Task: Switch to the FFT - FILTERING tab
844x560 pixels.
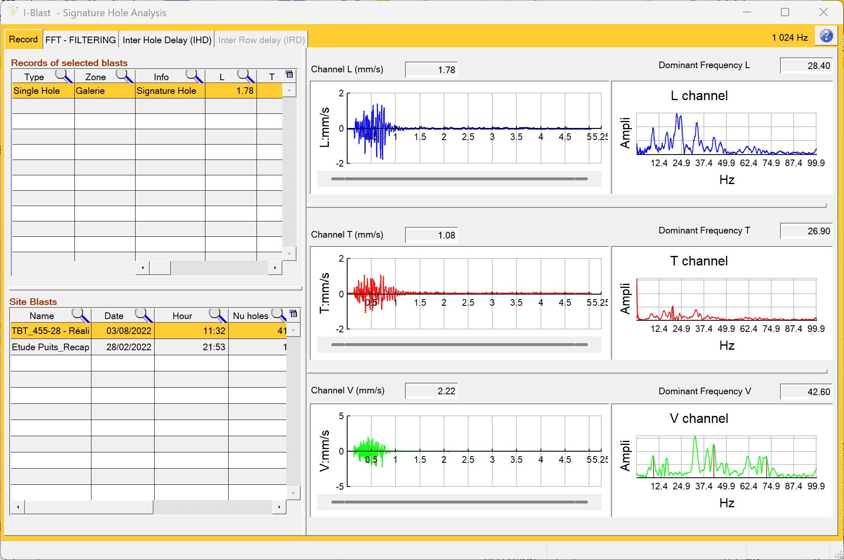Action: click(81, 39)
